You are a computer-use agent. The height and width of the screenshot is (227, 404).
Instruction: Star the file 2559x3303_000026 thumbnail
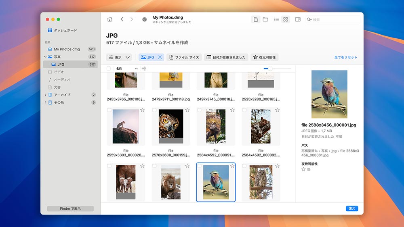[142, 110]
